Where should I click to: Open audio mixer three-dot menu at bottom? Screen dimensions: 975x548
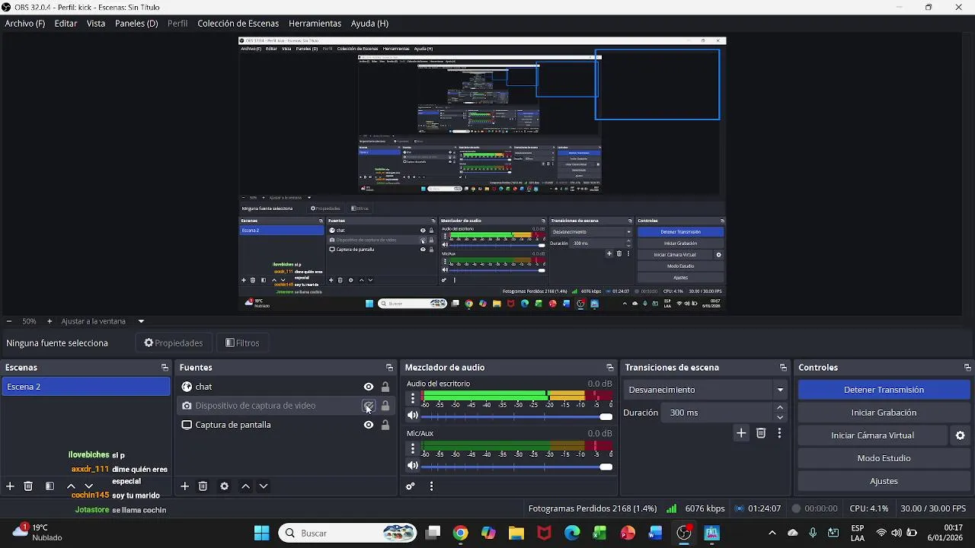pos(432,486)
